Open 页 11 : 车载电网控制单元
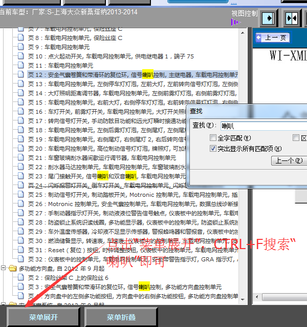 point(60,66)
